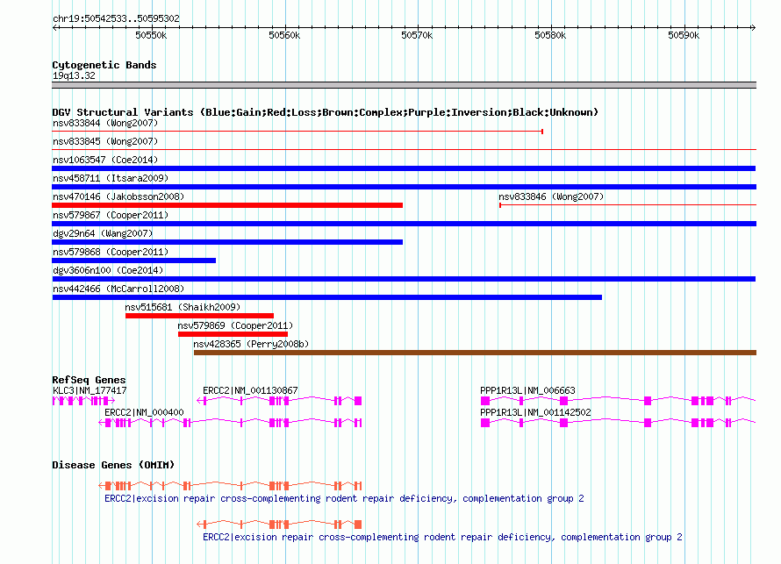Click the blue nsv458711 gain bar
Screen dimensions: 781x564
point(404,187)
